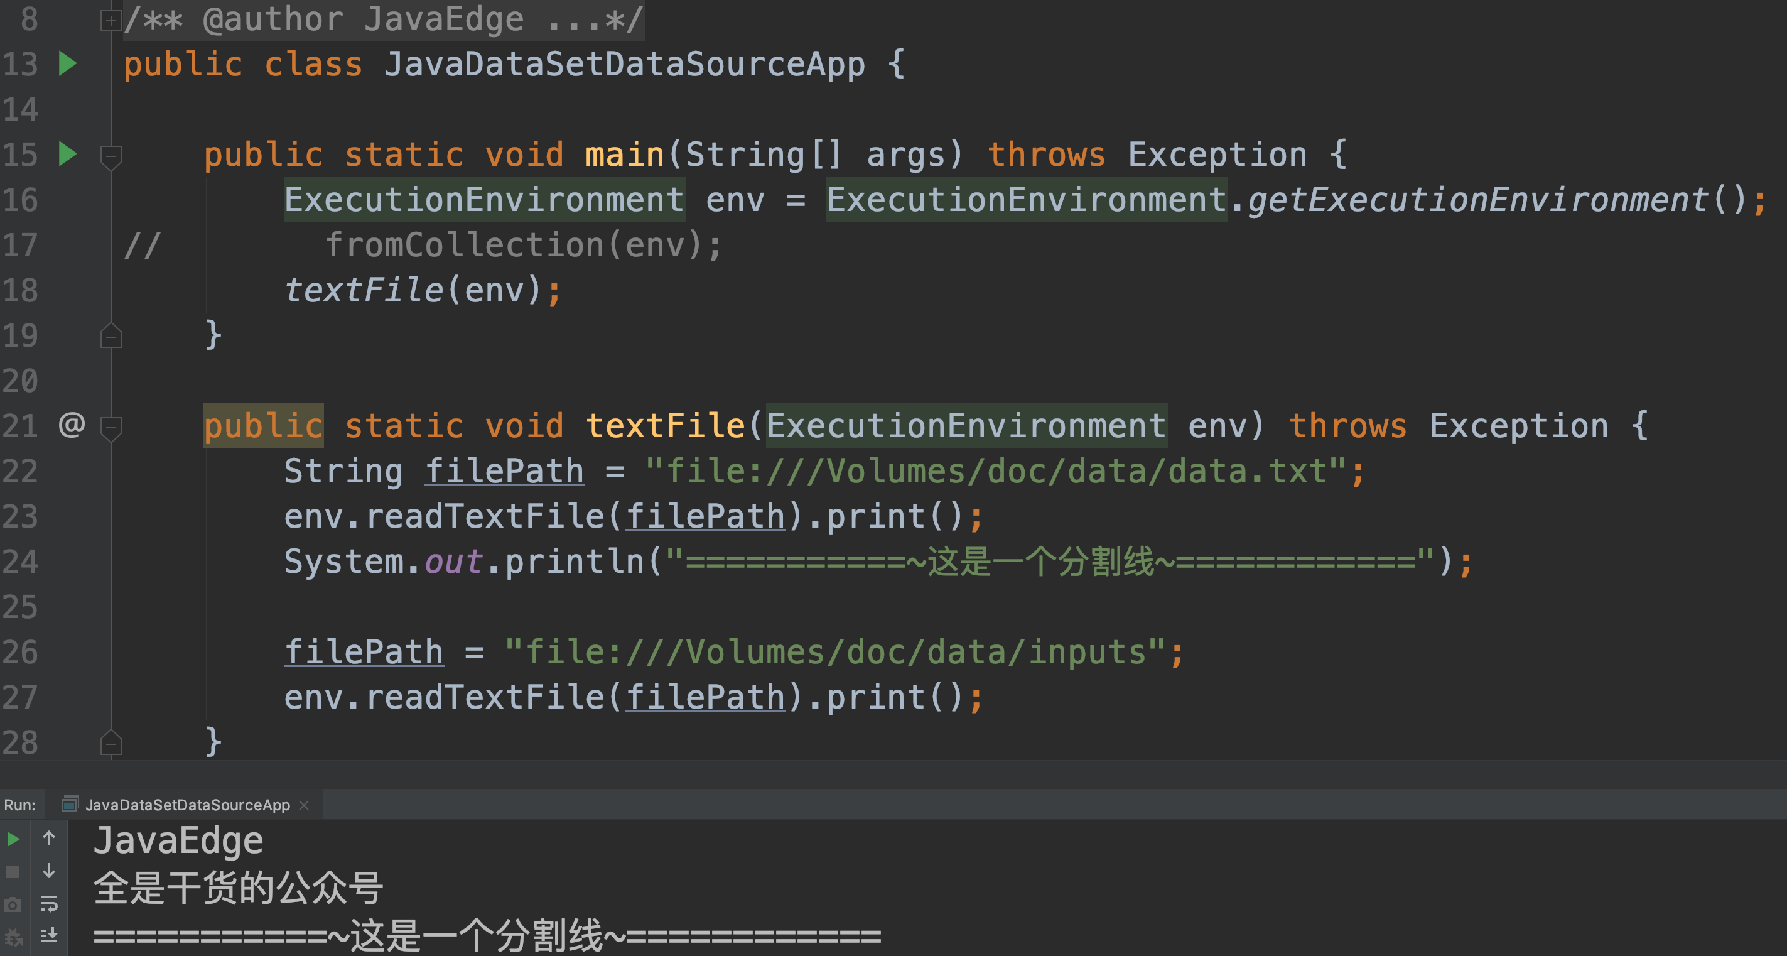
Task: Click the Run: panel label area
Action: [x=20, y=805]
